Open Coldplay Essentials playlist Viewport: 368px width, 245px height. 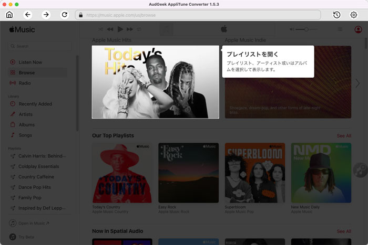[38, 166]
